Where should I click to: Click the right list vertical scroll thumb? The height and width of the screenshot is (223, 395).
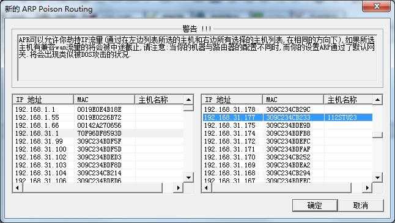click(x=377, y=134)
